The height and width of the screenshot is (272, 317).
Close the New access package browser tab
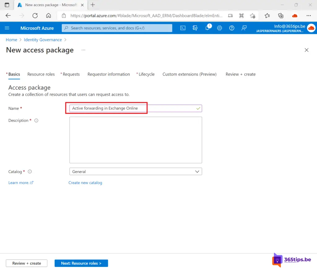pyautogui.click(x=82, y=5)
